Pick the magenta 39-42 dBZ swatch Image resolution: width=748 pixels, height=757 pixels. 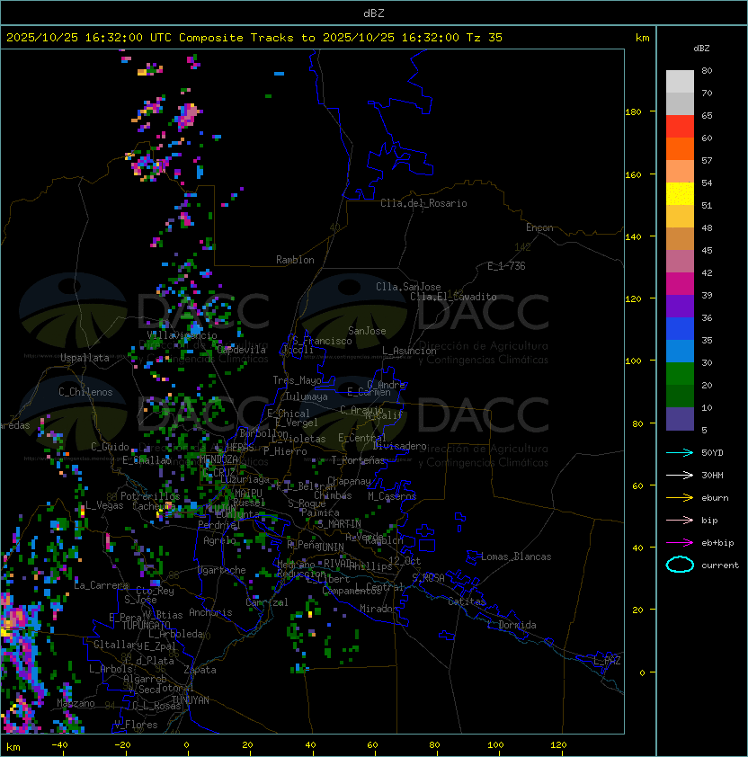[680, 283]
